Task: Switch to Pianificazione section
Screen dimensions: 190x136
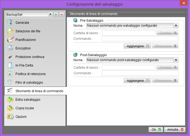Action: coord(35,40)
